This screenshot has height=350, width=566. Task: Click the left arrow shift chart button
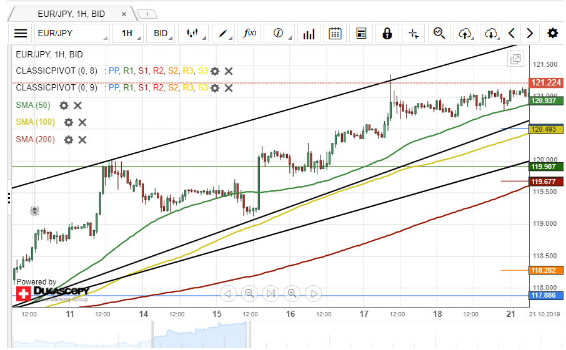[x=512, y=34]
